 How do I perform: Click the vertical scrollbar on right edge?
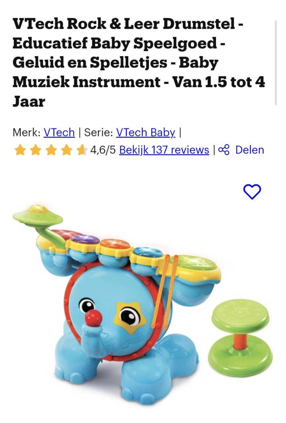click(276, 62)
